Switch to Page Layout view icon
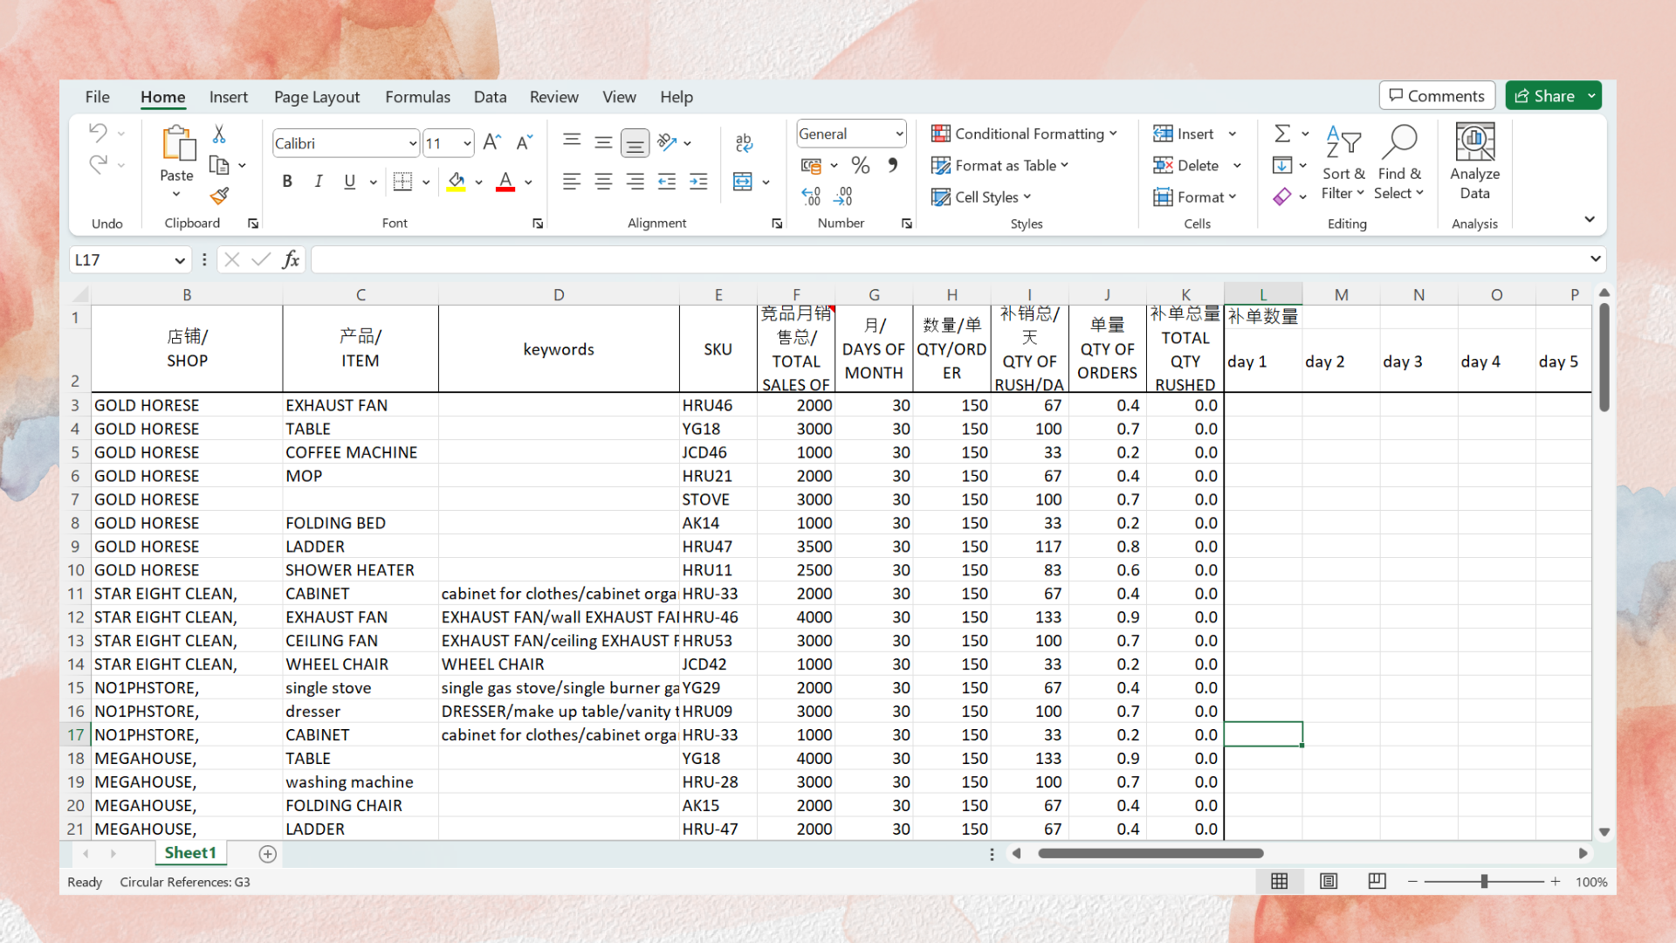The image size is (1676, 943). click(x=1329, y=882)
